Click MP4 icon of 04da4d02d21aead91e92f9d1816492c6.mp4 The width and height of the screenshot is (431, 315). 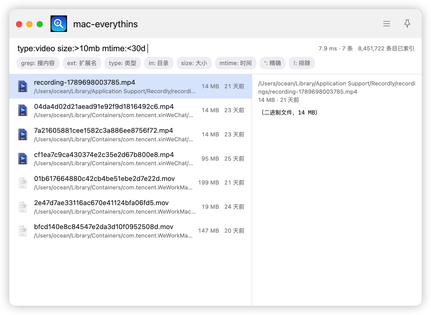click(23, 110)
